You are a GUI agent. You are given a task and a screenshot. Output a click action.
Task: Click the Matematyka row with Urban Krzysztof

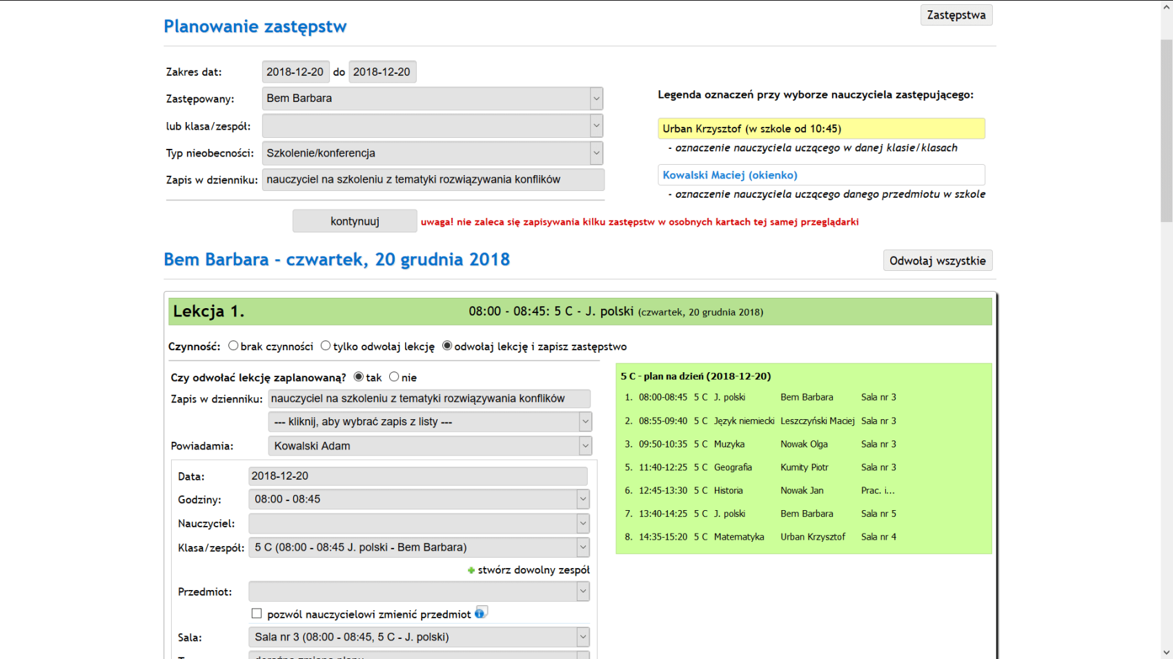point(760,537)
